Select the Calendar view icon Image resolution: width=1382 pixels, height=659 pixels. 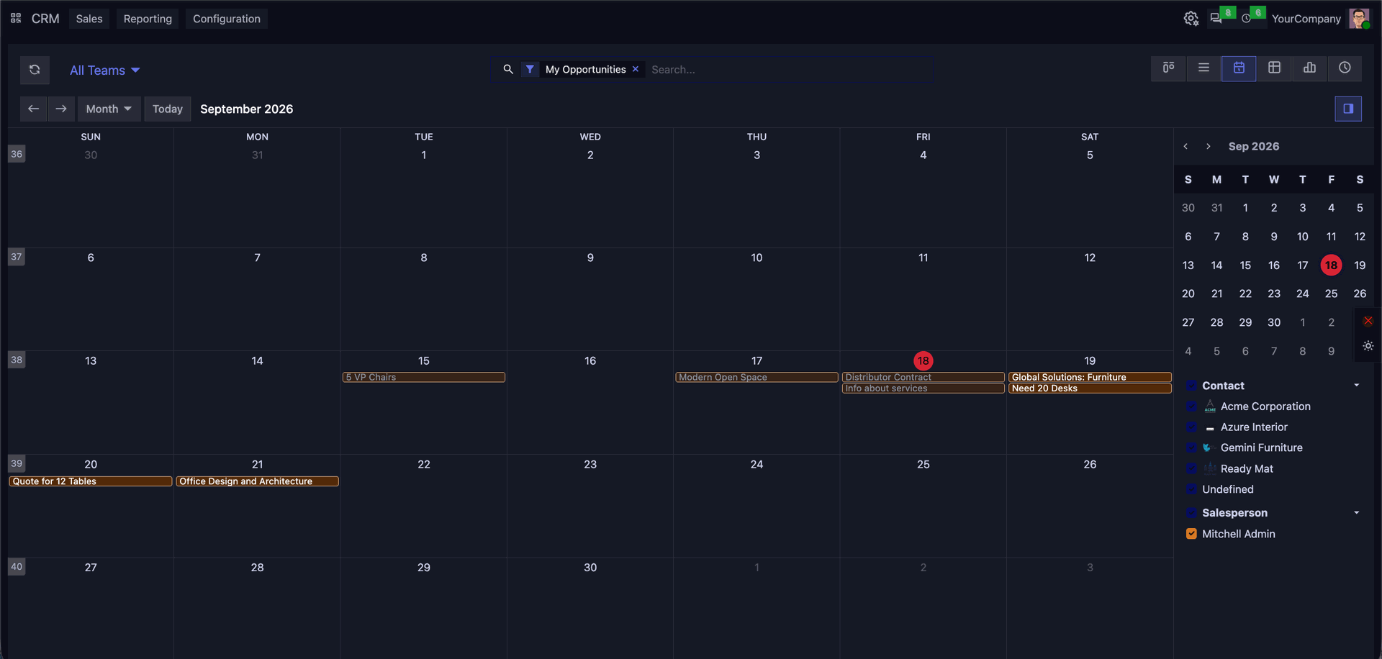1239,68
